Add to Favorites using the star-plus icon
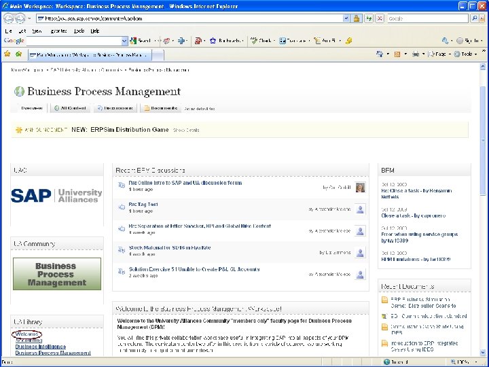Viewport: 489px width, 367px height. coord(19,54)
